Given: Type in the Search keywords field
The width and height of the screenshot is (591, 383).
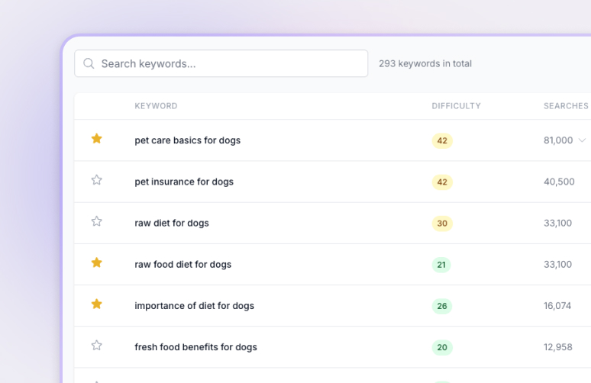Looking at the screenshot, I should [229, 63].
